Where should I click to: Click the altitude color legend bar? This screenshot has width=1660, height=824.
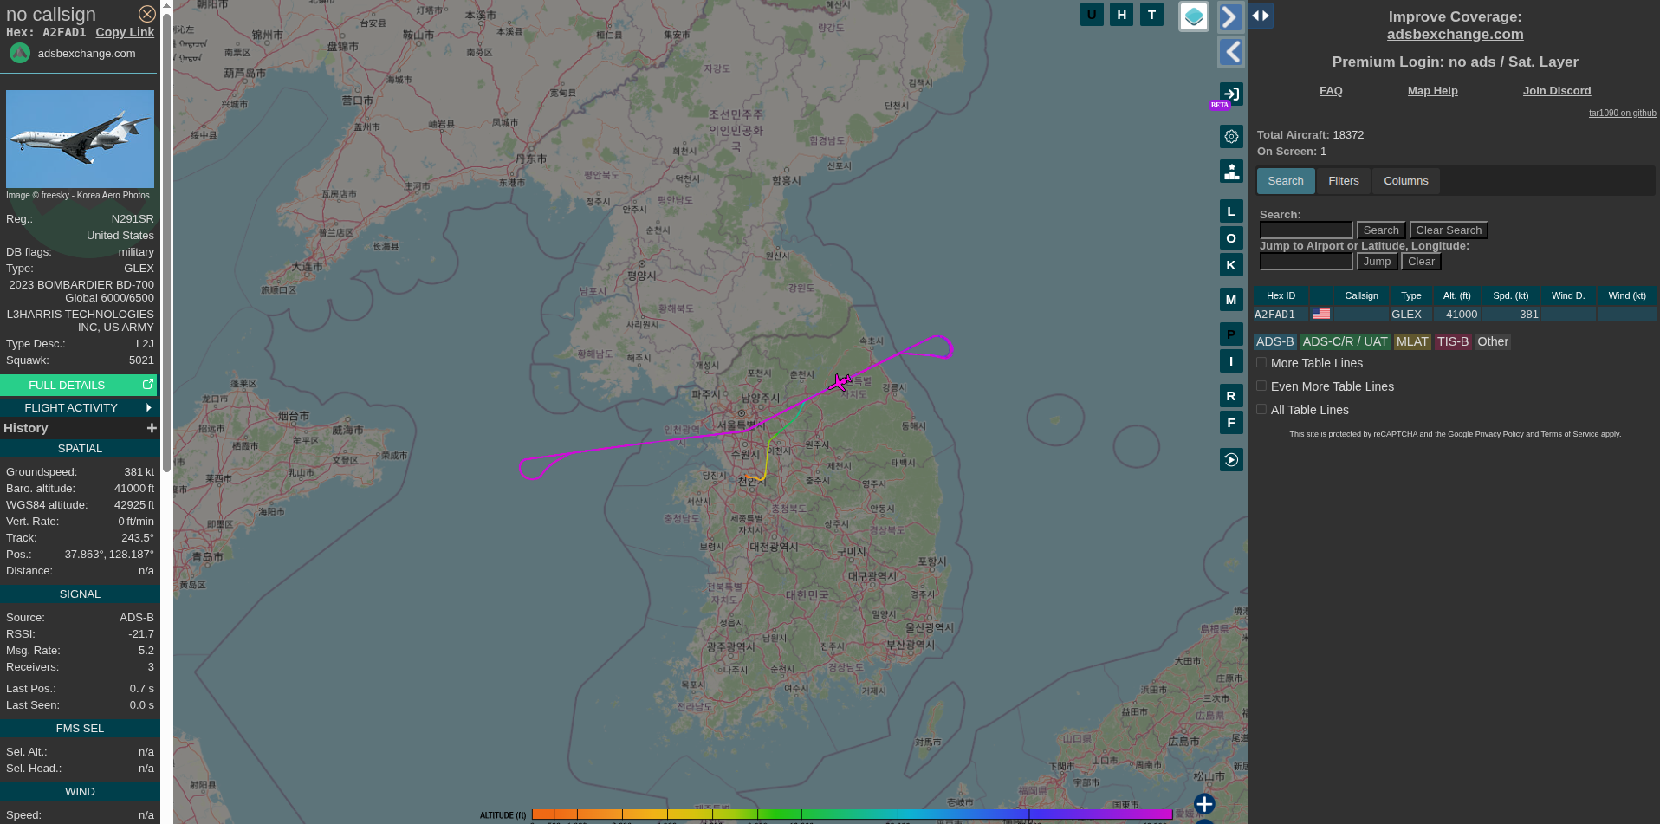pos(852,814)
